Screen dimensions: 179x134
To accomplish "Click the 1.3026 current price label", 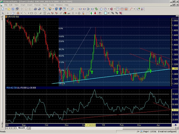I will pos(175,69).
